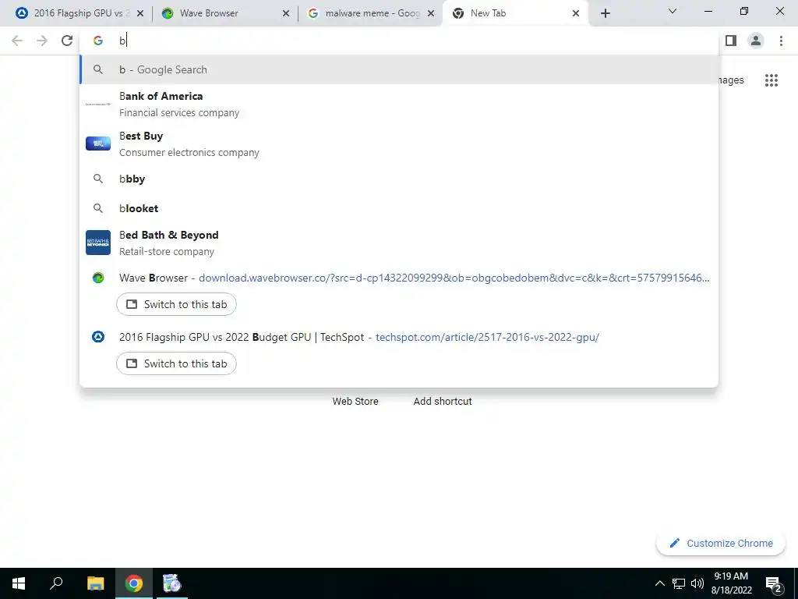Open File Explorer from taskbar
This screenshot has width=798, height=599.
point(96,583)
